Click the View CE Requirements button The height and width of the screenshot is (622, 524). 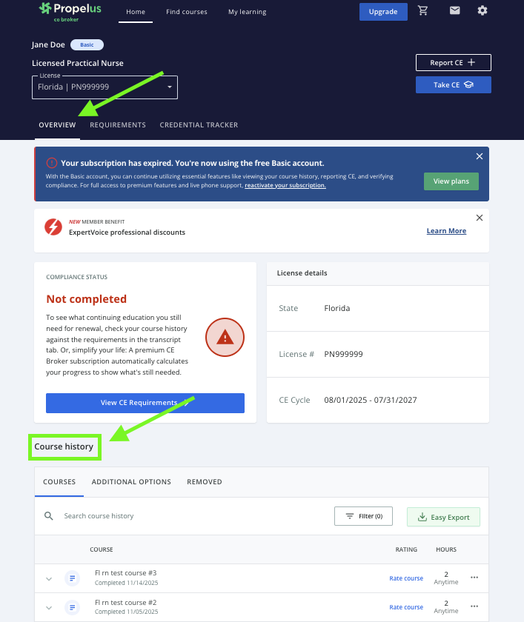145,403
